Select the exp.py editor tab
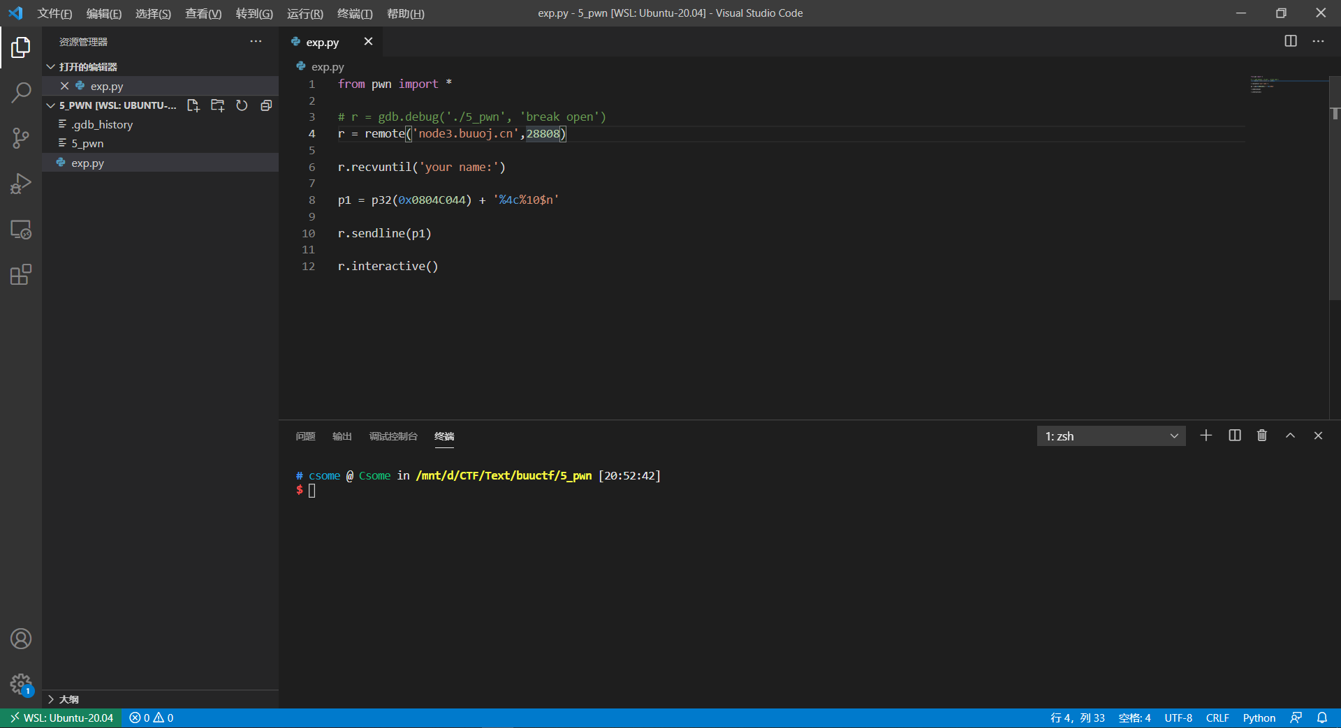 pos(321,42)
